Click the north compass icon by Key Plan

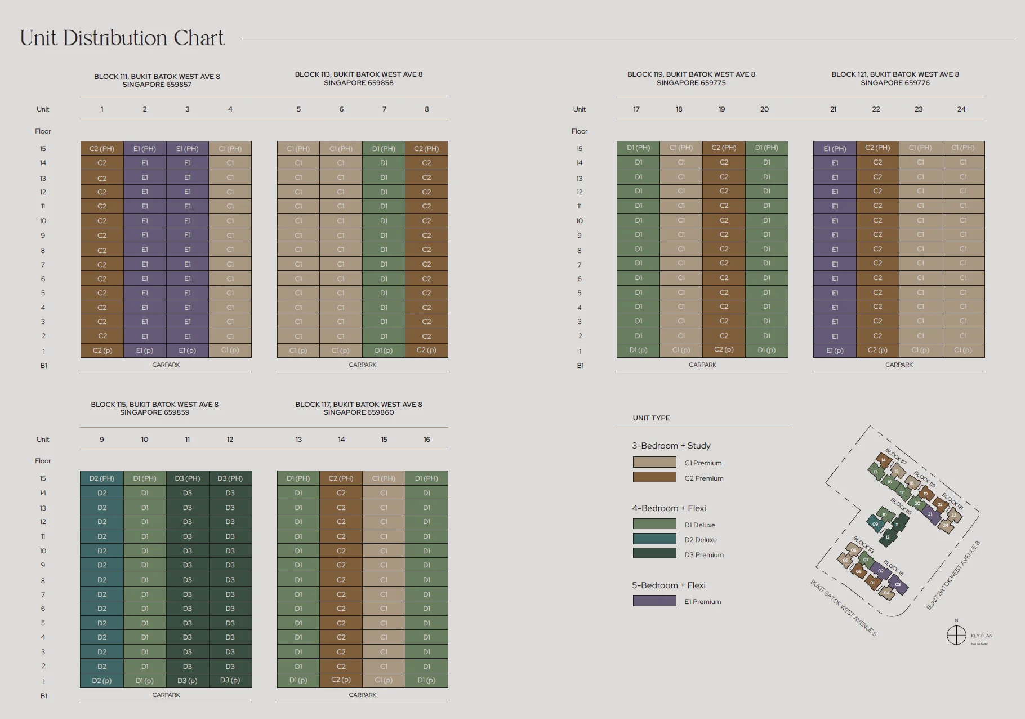[956, 635]
